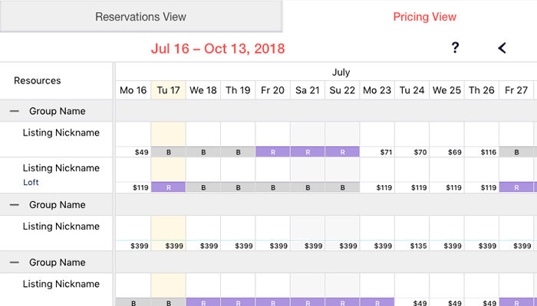Click the gray B cell on We 18, first listing
Viewport: 537px width, 306px height.
203,152
